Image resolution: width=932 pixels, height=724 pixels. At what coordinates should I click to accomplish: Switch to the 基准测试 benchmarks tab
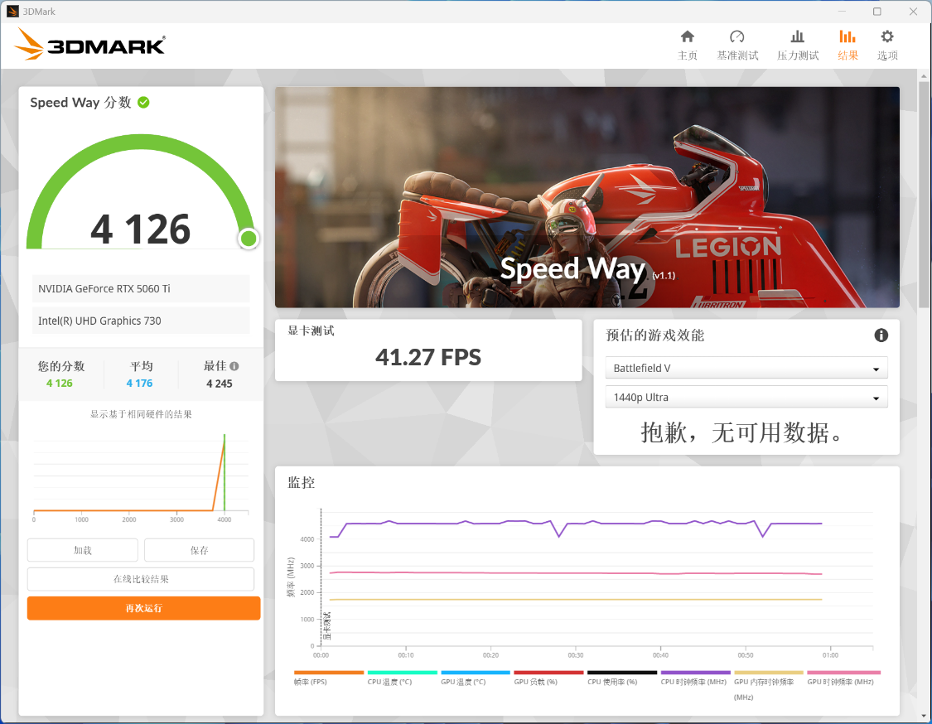pos(737,46)
